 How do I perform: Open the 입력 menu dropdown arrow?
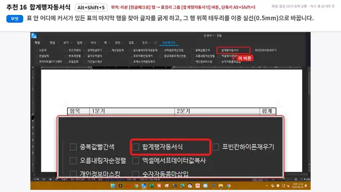[x=85, y=43]
